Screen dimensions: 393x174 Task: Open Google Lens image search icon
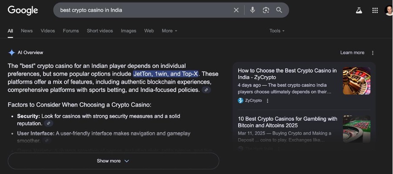266,10
